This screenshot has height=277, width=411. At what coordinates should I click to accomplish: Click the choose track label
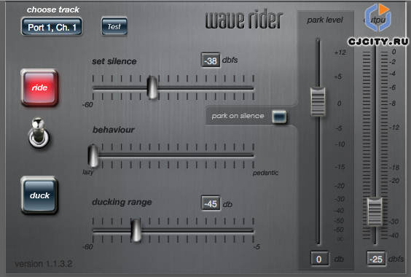click(53, 9)
